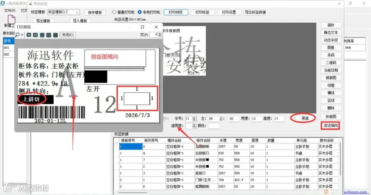The height and width of the screenshot is (195, 371).
Task: Click the 打印预览 button
Action: [176, 12]
